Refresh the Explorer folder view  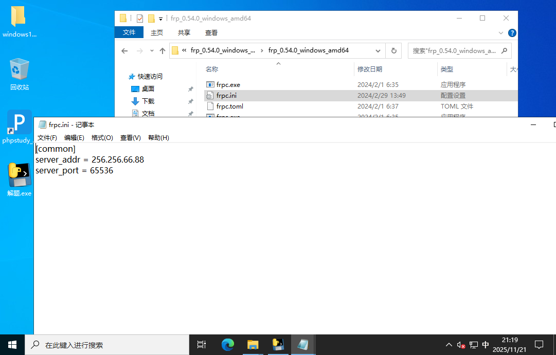393,51
